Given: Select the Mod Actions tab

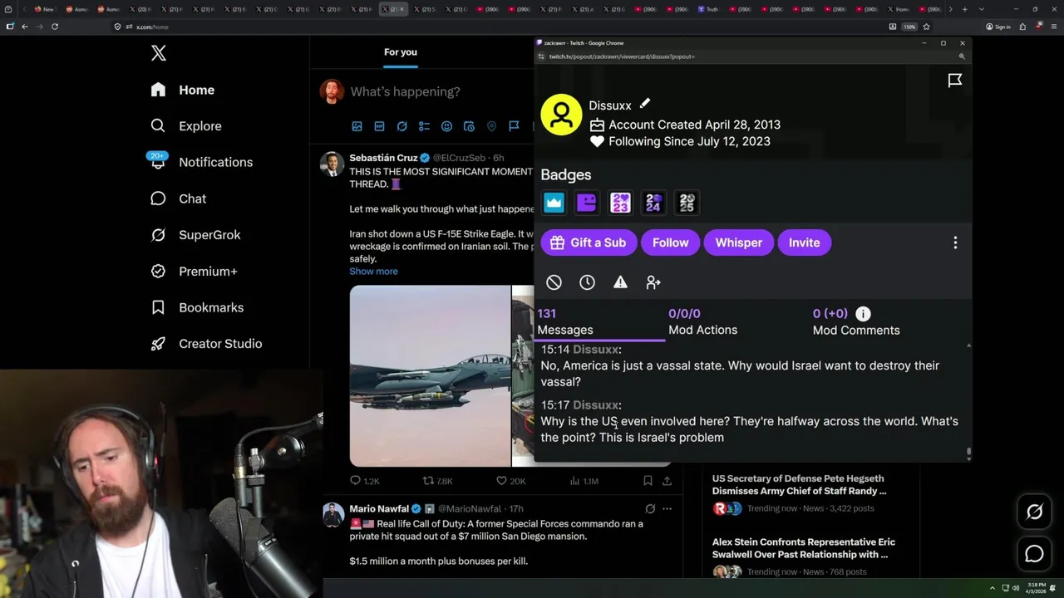Looking at the screenshot, I should pos(702,322).
